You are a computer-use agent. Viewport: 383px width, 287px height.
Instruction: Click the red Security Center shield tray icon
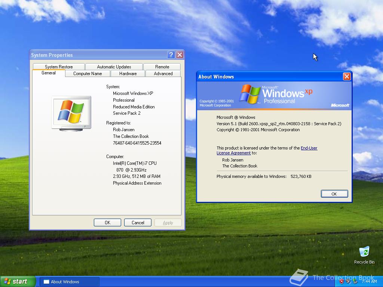coord(341,281)
